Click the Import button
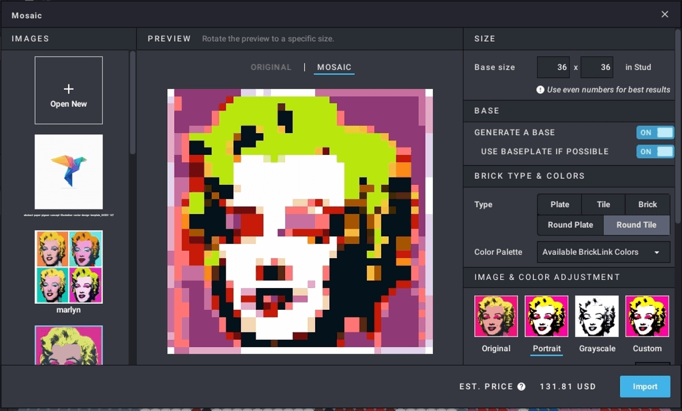 pos(645,386)
